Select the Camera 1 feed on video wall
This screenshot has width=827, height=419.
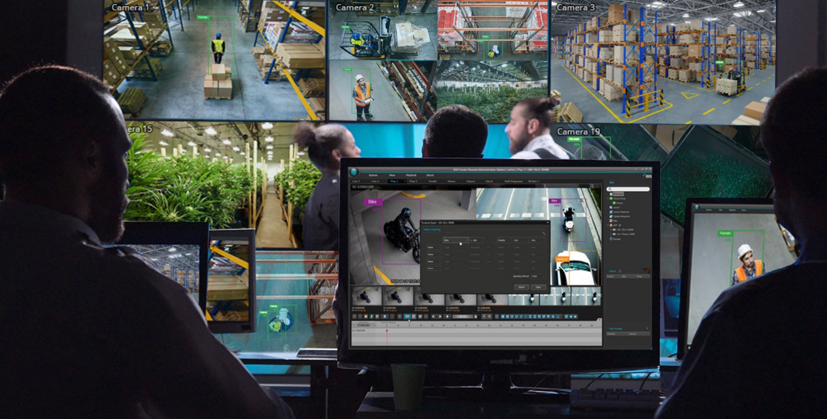coord(214,60)
